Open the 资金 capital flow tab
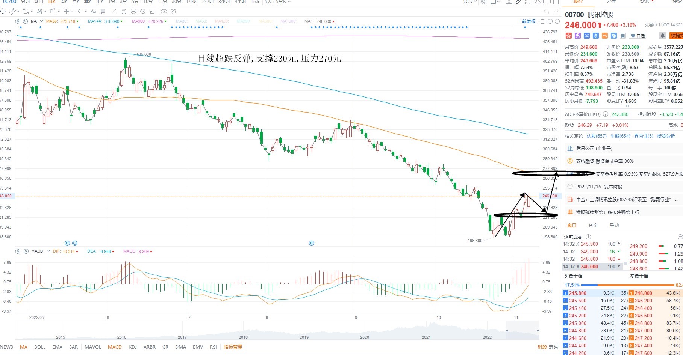The height and width of the screenshot is (355, 683). click(593, 226)
